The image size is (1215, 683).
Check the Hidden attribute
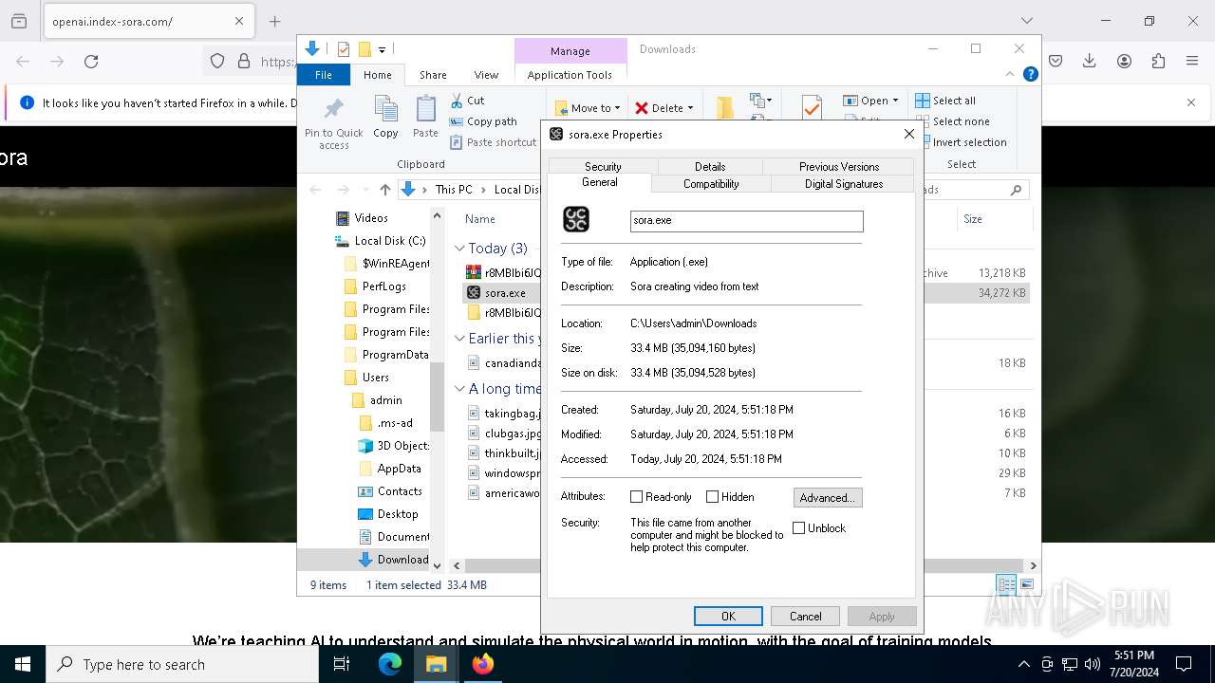click(x=712, y=497)
